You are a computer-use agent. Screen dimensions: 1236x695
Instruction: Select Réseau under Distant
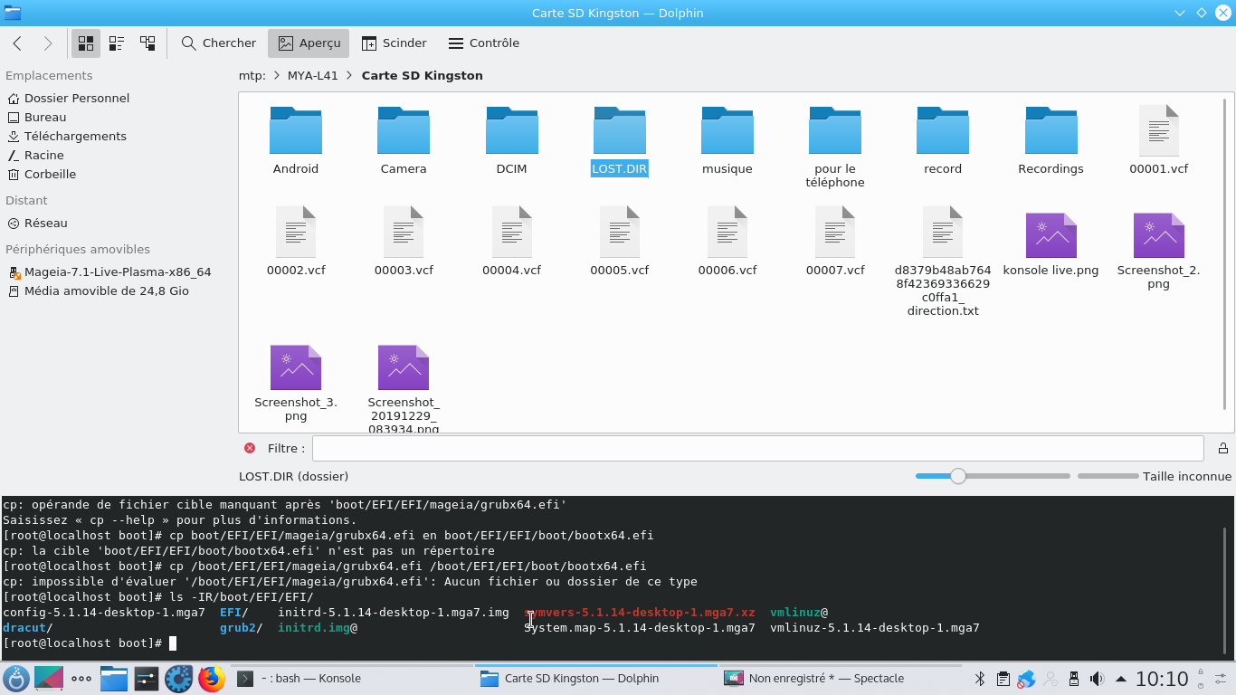(37, 223)
